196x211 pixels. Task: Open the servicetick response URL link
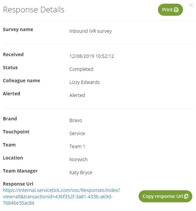click(x=61, y=197)
